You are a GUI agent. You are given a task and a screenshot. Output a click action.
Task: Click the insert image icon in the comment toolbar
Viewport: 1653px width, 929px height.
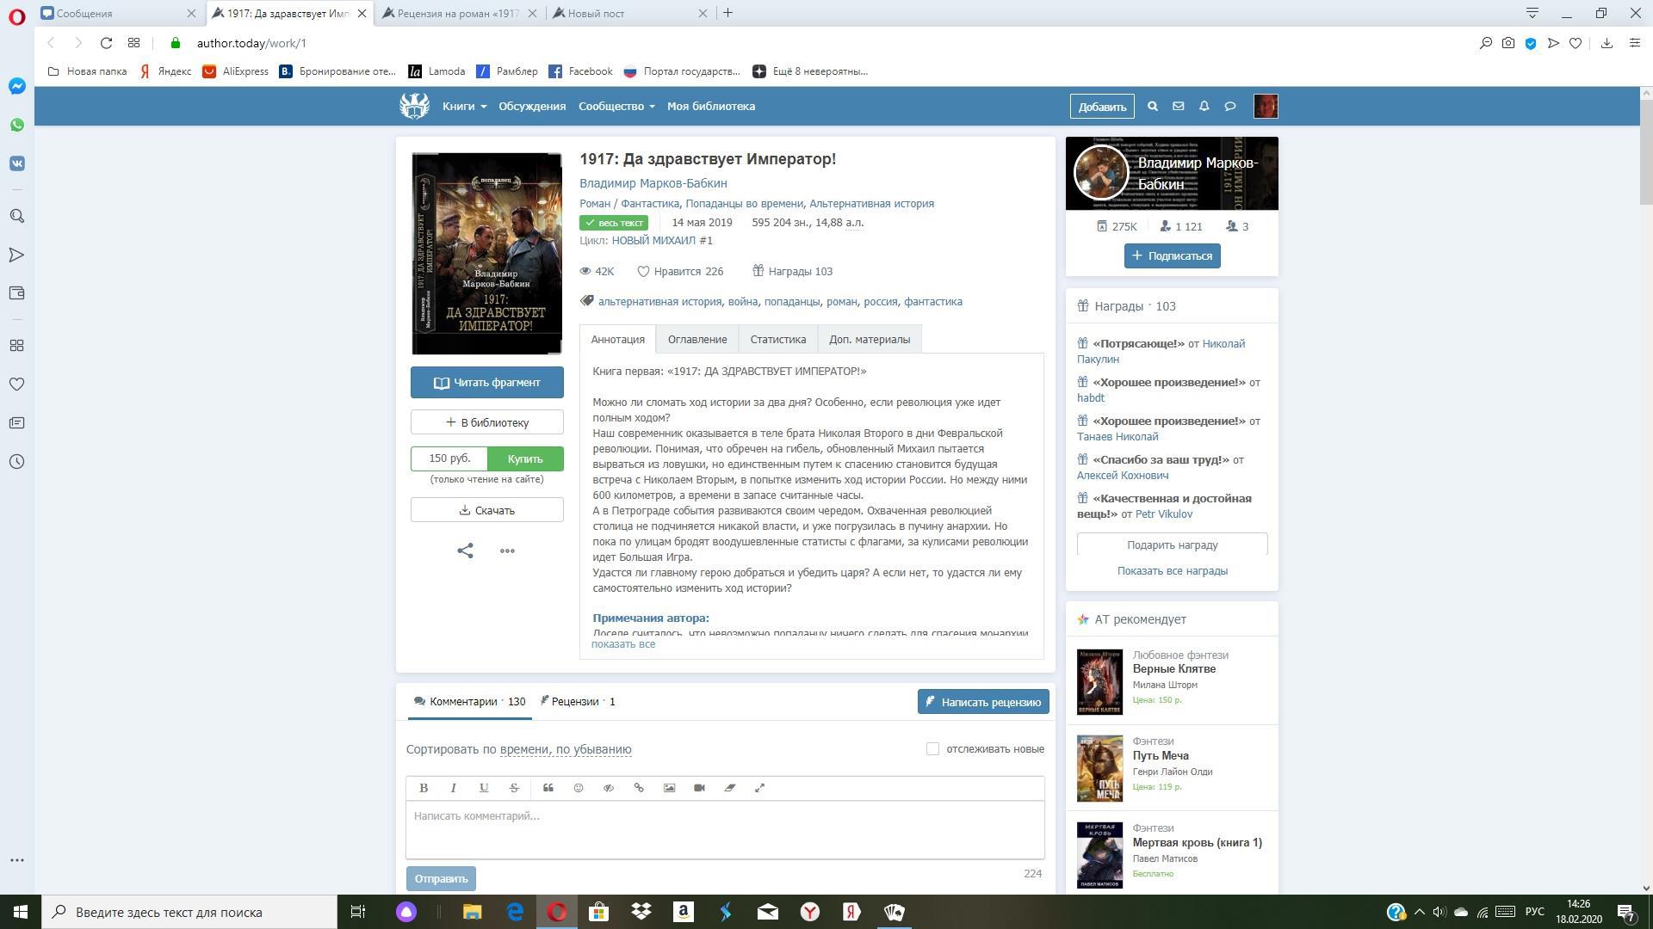point(669,788)
